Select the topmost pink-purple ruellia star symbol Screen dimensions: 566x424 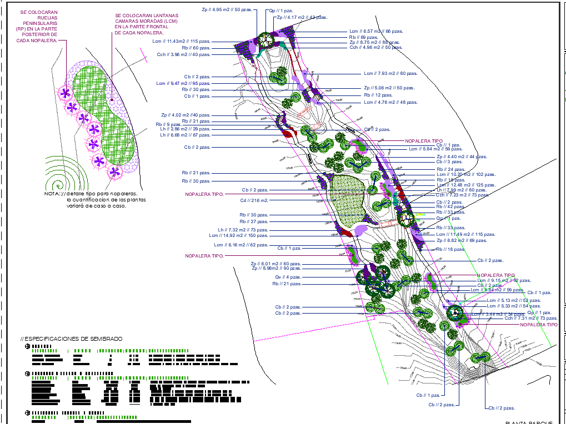(66, 92)
